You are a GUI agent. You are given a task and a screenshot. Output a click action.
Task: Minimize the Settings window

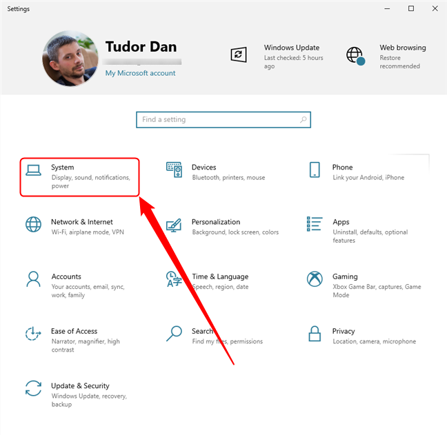pyautogui.click(x=387, y=8)
